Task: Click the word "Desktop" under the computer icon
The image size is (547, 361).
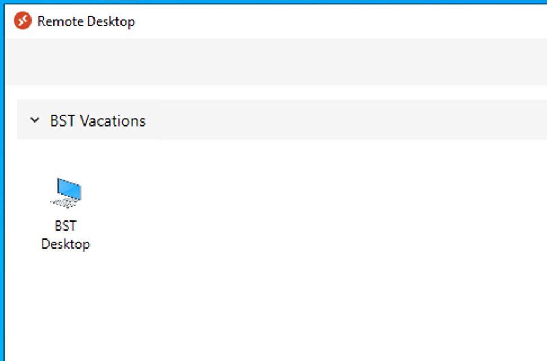Action: pyautogui.click(x=65, y=245)
